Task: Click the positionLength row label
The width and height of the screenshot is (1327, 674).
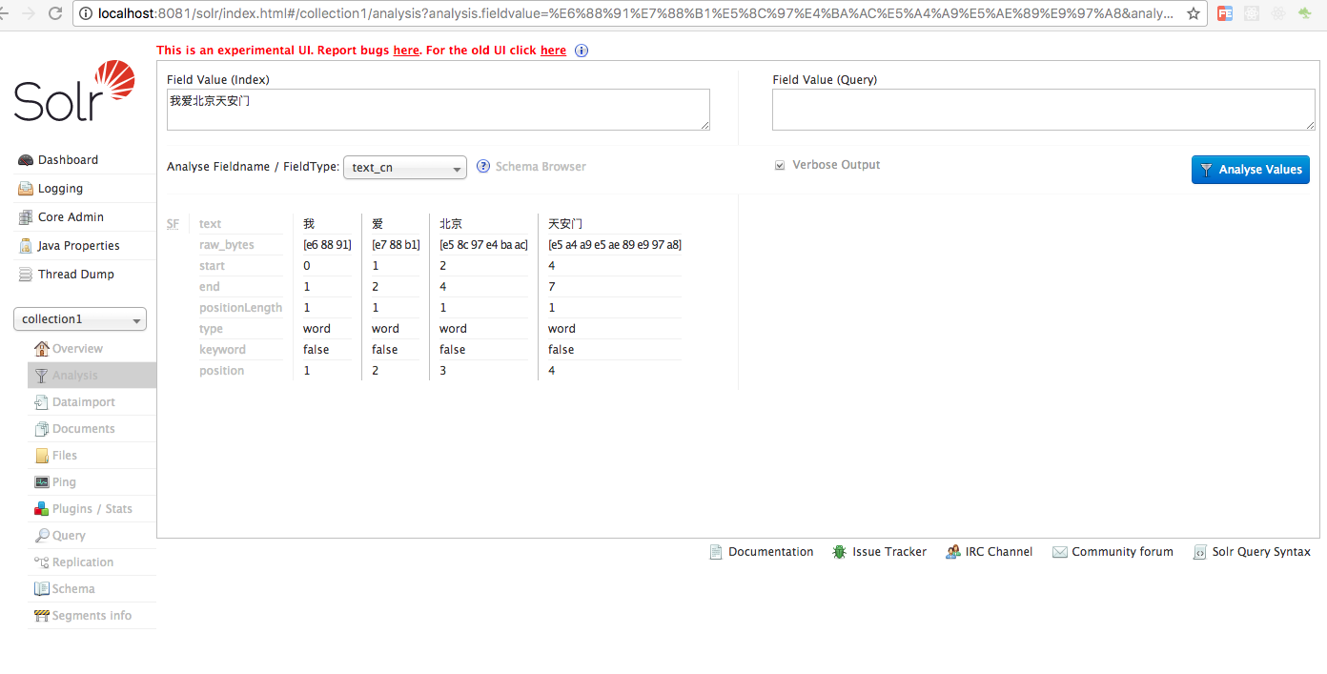Action: pyautogui.click(x=240, y=308)
